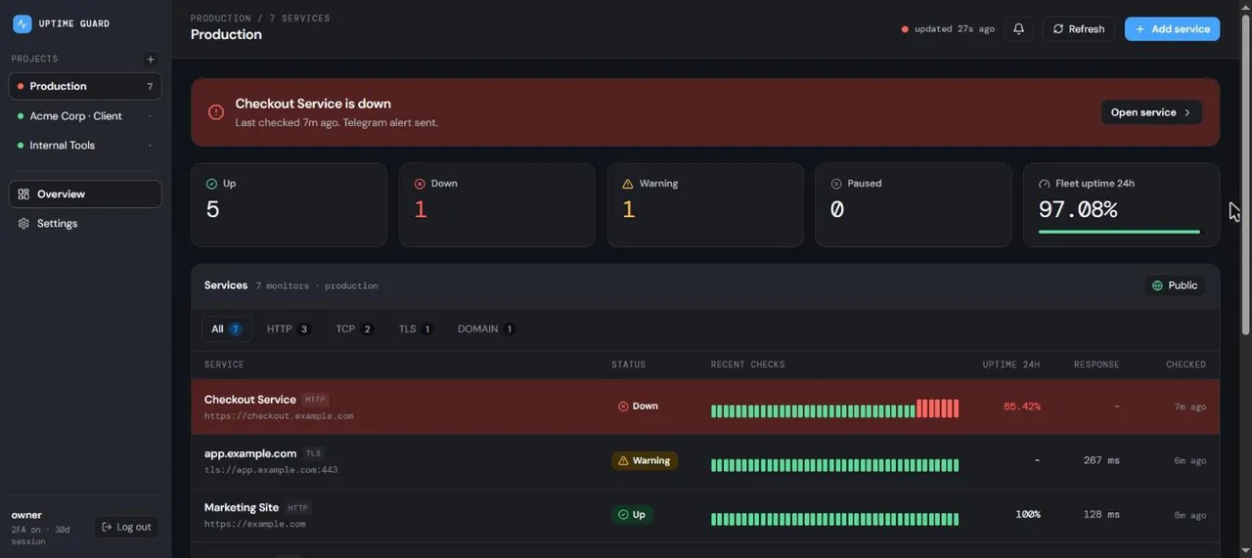
Task: Click the Down stat card
Action: [497, 204]
